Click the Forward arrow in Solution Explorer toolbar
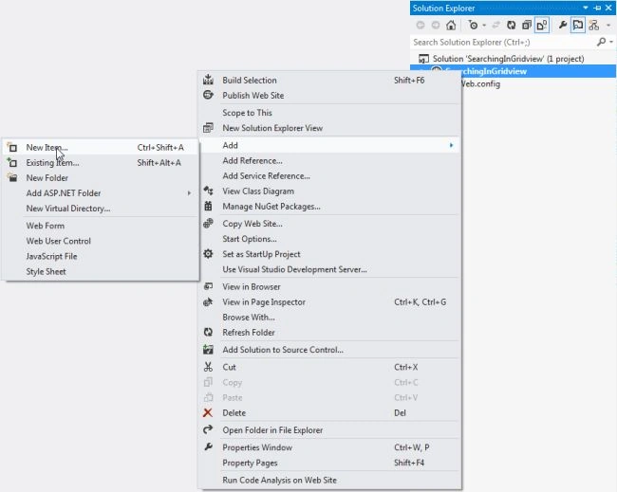The image size is (617, 492). click(x=436, y=26)
